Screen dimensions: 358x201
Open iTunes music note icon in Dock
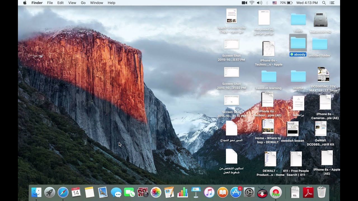(x=209, y=192)
